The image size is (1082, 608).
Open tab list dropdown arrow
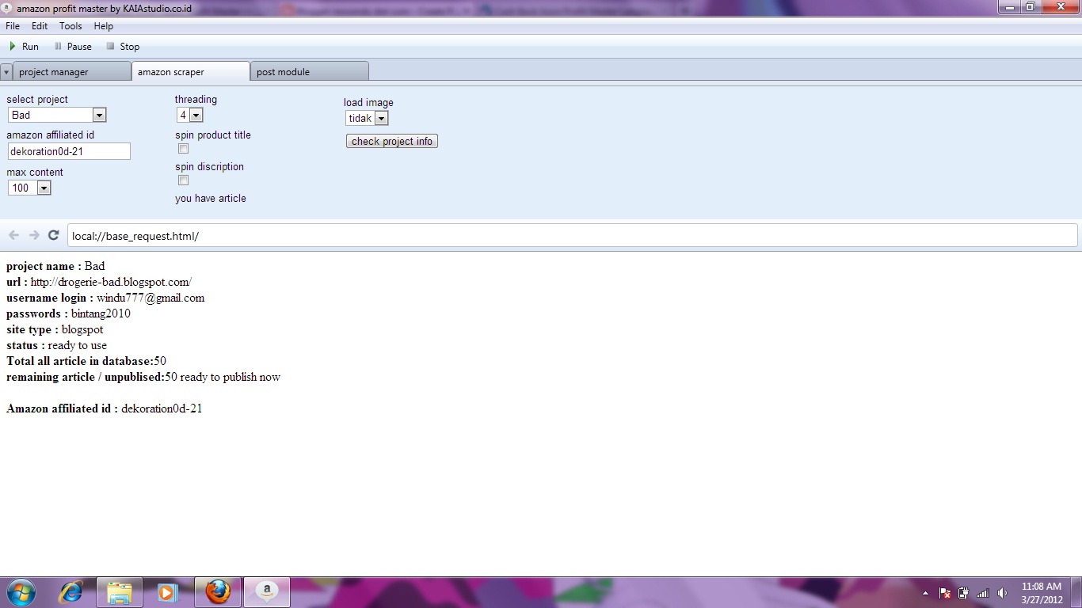(6, 72)
